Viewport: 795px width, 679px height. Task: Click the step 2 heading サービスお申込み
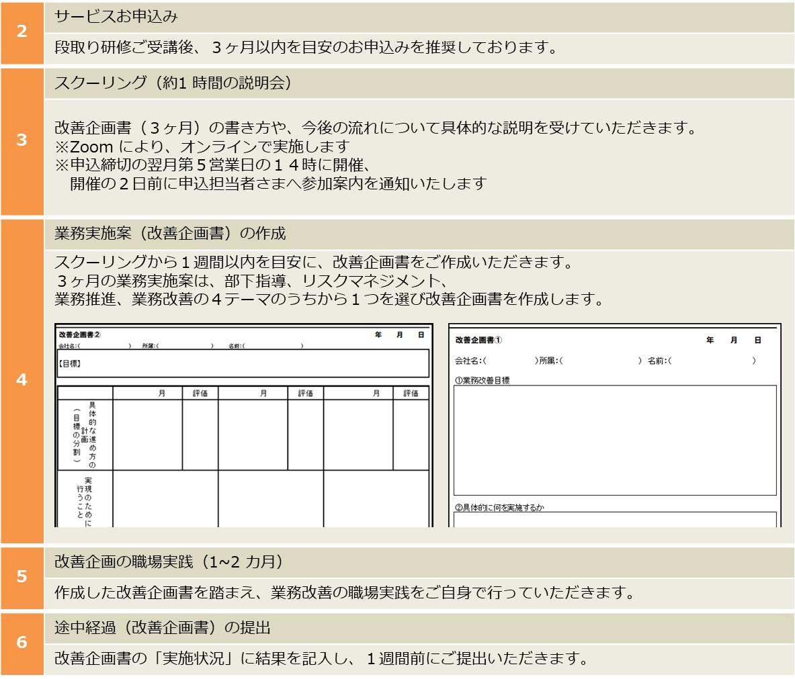[x=116, y=17]
